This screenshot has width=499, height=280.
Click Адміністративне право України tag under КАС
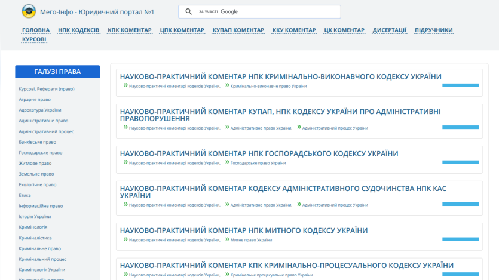click(x=261, y=205)
